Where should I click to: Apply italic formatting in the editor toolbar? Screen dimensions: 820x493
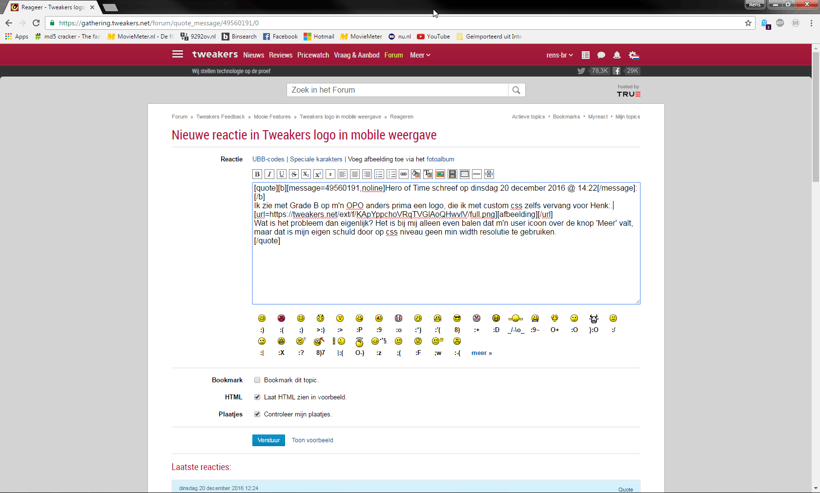pos(269,174)
